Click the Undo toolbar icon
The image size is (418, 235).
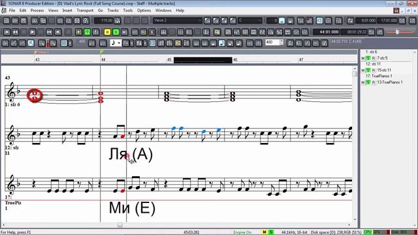60,20
